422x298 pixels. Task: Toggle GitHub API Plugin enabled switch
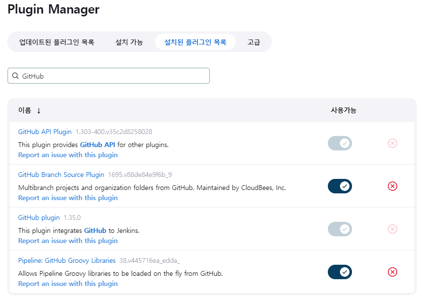[339, 143]
